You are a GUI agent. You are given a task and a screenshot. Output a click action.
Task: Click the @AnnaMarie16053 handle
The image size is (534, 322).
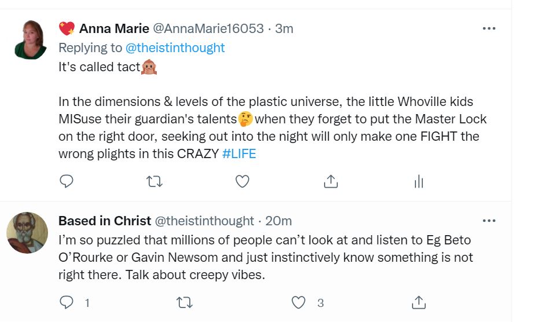pyautogui.click(x=208, y=28)
